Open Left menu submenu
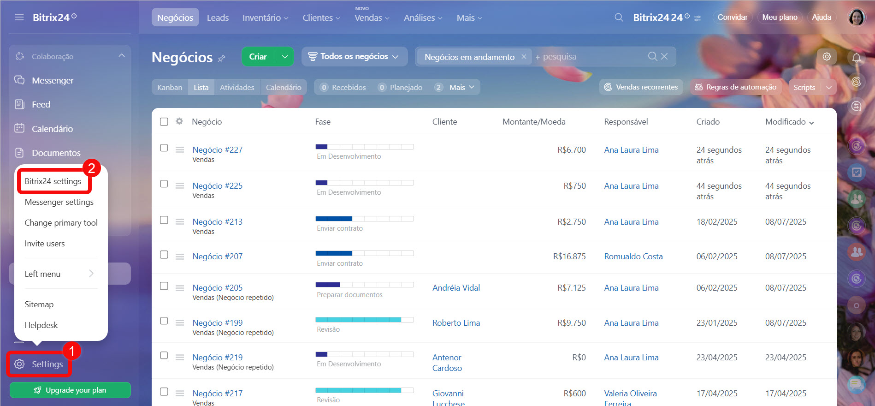The width and height of the screenshot is (875, 406). point(61,274)
